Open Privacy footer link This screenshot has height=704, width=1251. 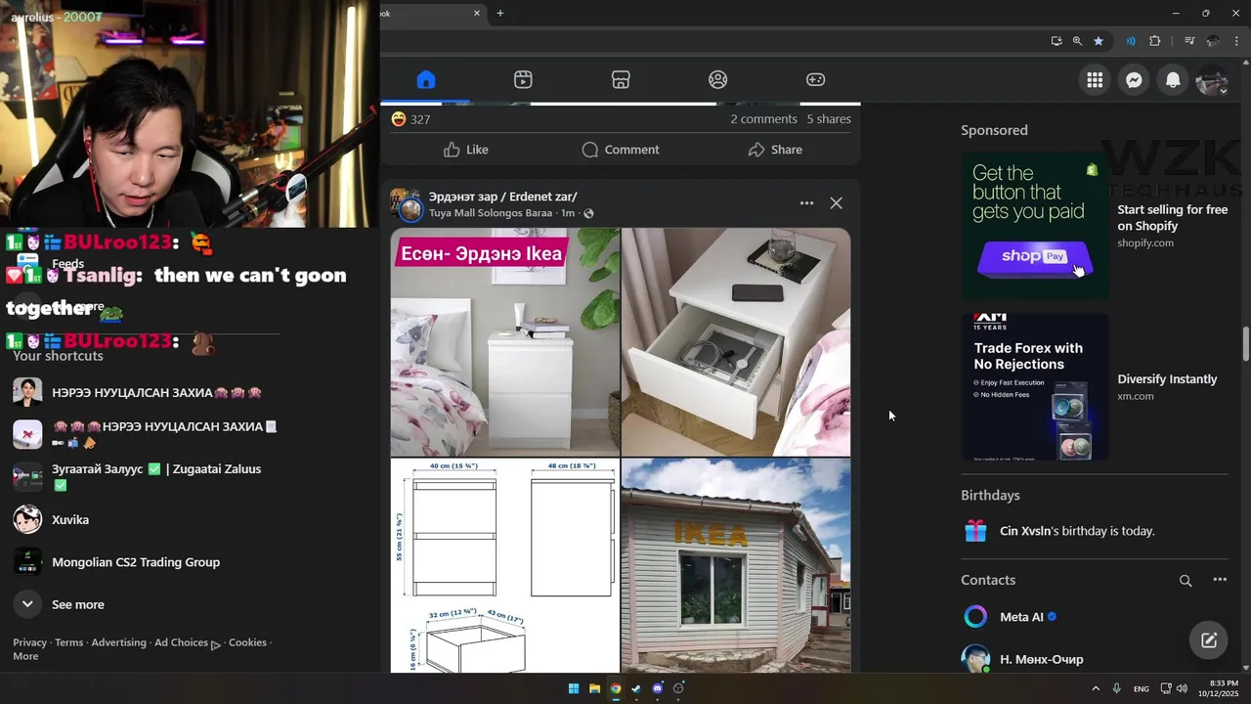click(x=29, y=642)
